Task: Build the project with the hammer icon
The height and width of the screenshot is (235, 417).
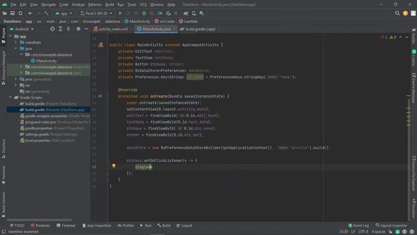Action: [46, 13]
